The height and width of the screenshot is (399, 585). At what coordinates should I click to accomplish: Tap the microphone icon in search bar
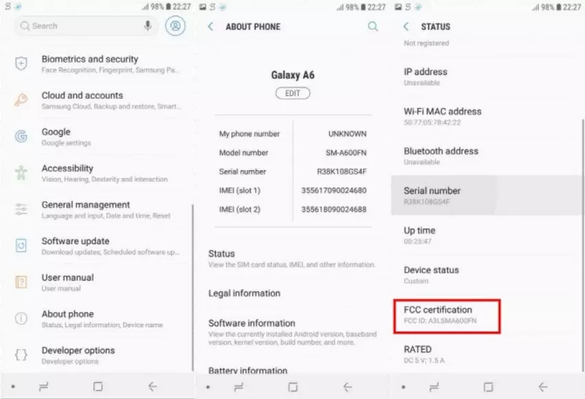(147, 26)
